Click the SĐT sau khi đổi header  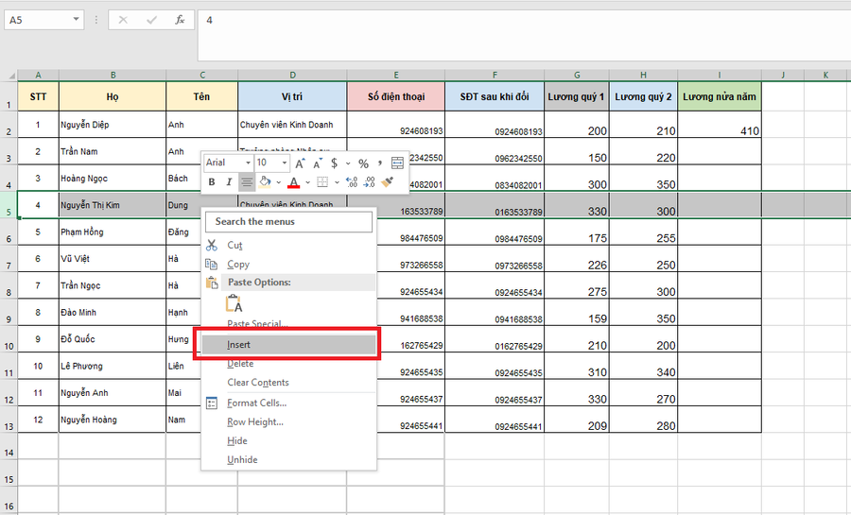pos(495,96)
